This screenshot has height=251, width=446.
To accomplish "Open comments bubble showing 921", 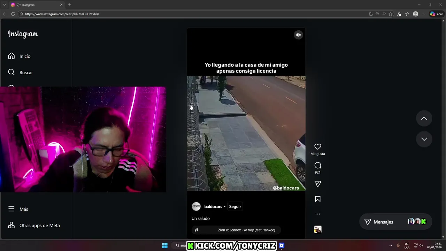I will click(317, 166).
